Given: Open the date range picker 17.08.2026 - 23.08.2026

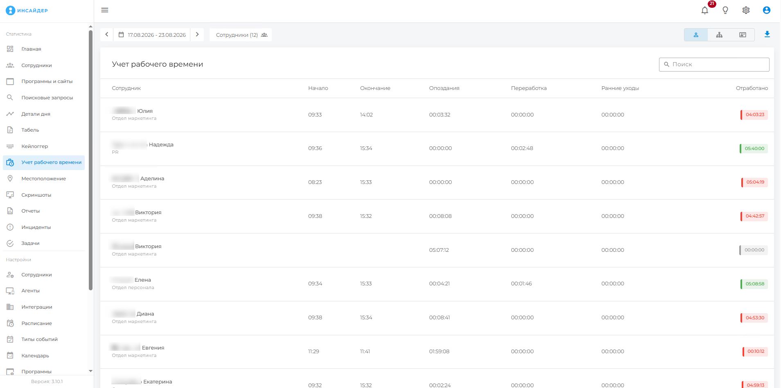Looking at the screenshot, I should (x=152, y=35).
